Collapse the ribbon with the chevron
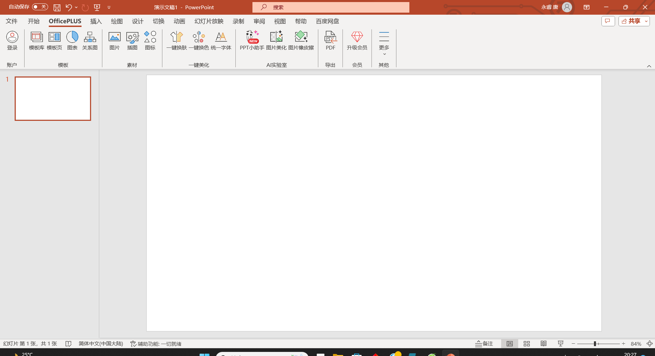This screenshot has width=655, height=356. (x=649, y=66)
